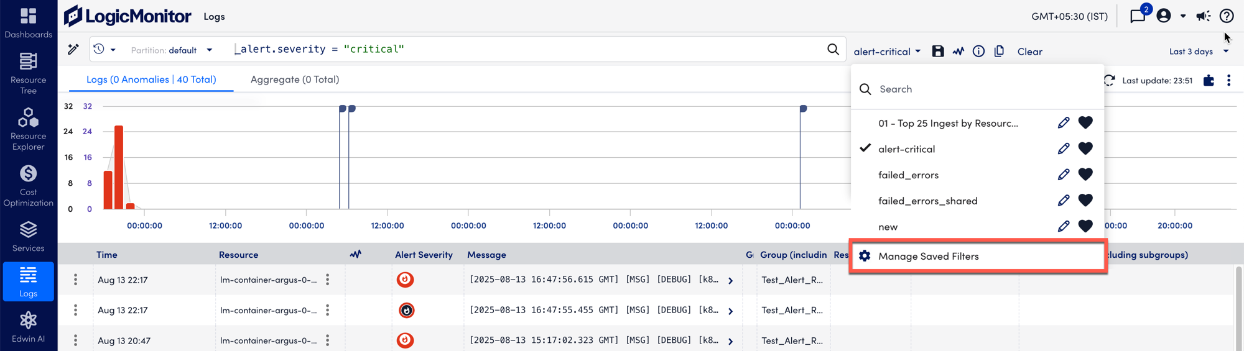Save the filter with the floppy disk icon
This screenshot has height=351, width=1244.
(938, 51)
